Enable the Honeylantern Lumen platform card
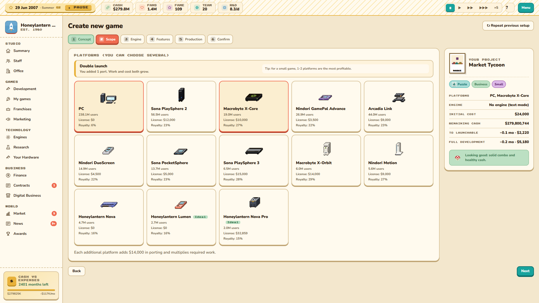Viewport: 539px width, 303px height. [x=181, y=217]
